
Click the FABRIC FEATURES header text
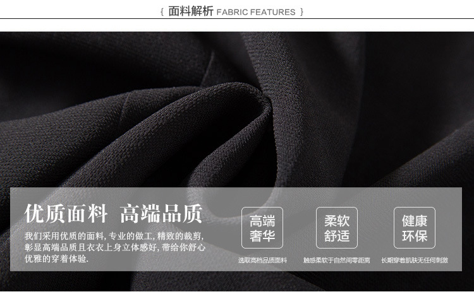coord(256,12)
